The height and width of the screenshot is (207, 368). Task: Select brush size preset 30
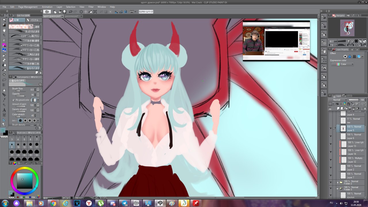[24, 153]
